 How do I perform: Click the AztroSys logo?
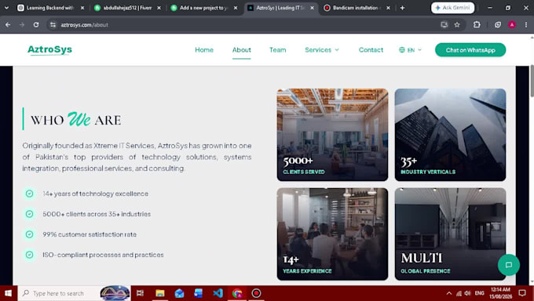(49, 49)
